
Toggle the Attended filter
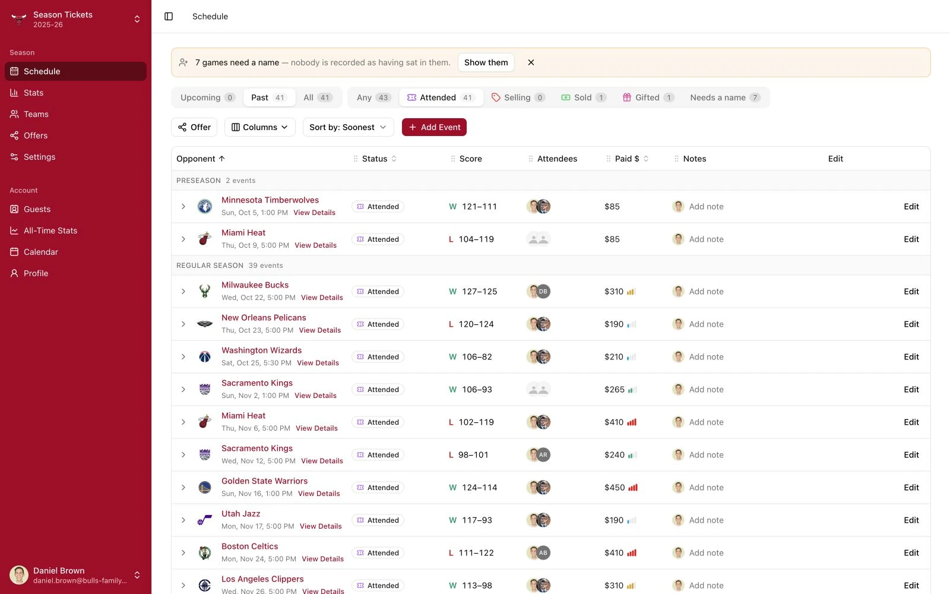coord(441,97)
